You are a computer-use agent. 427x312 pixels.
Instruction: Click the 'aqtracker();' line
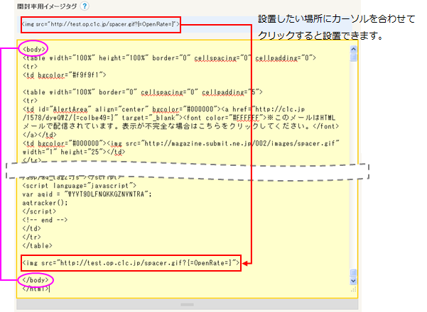click(45, 203)
